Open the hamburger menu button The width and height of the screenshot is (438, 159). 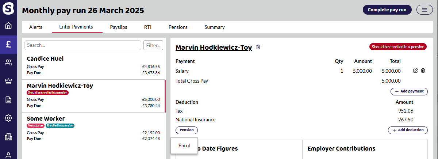pos(424,10)
